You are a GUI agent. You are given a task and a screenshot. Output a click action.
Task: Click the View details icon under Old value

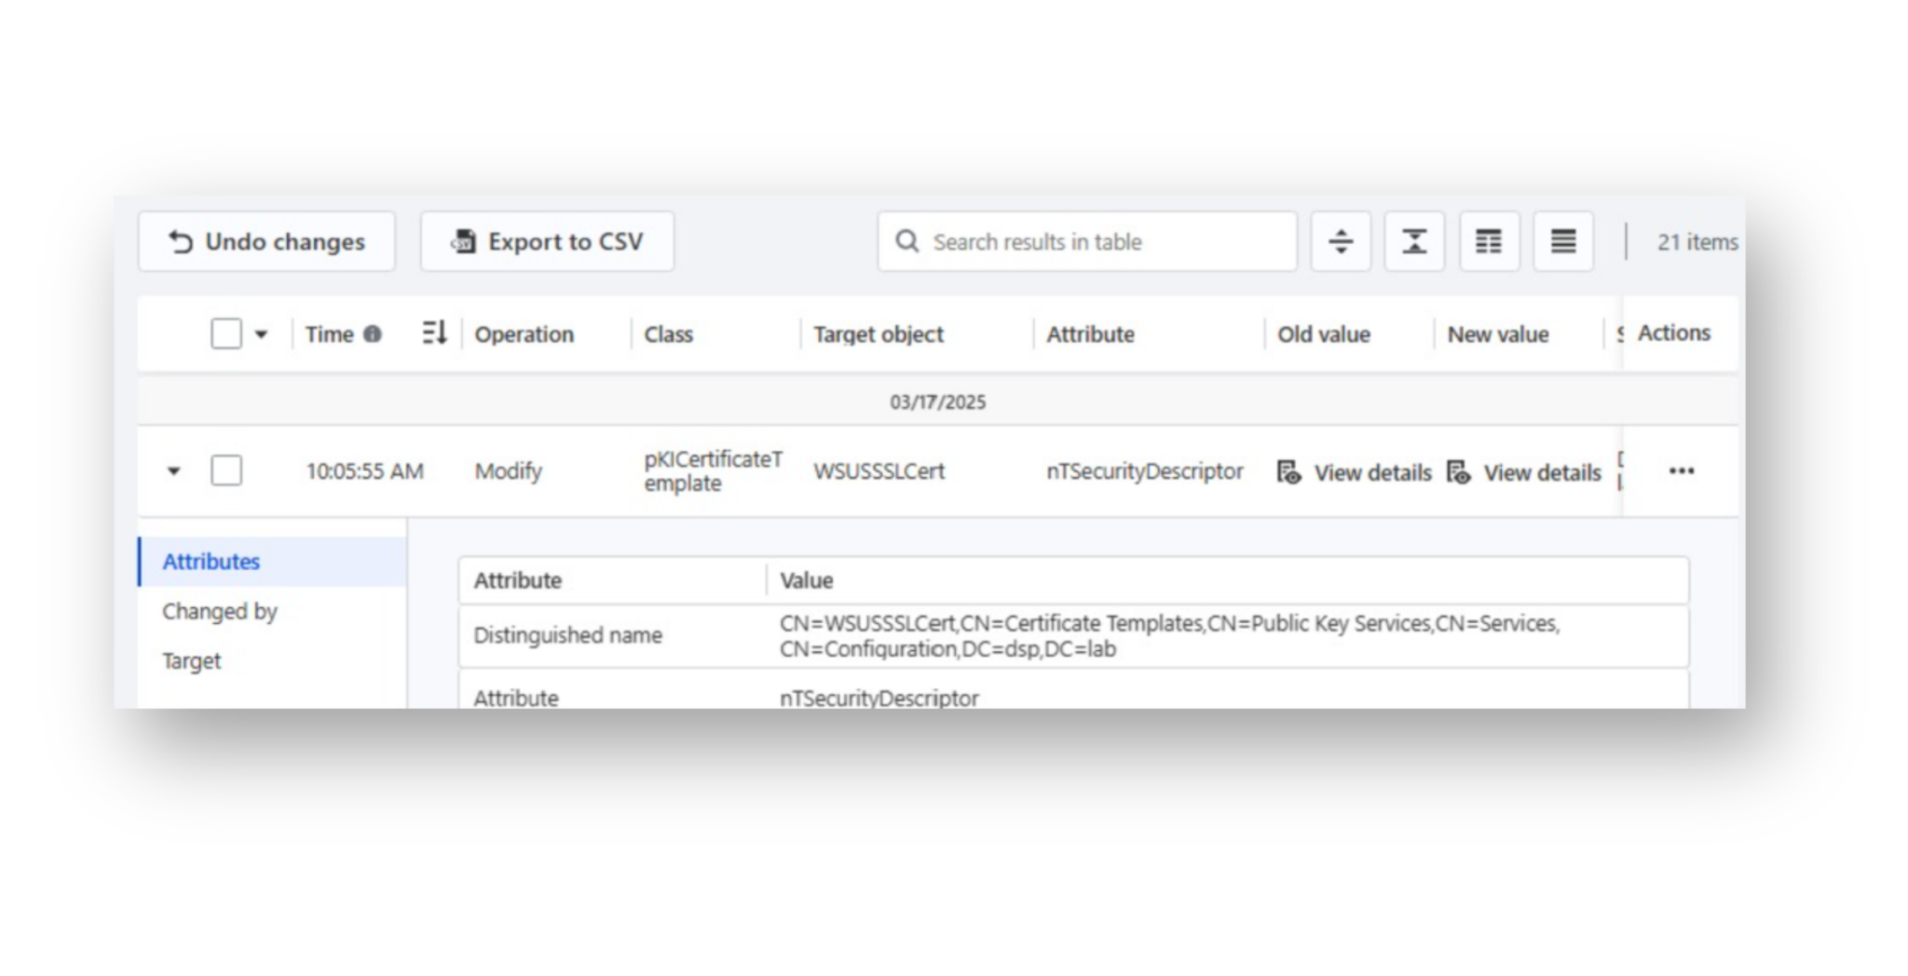click(1288, 472)
